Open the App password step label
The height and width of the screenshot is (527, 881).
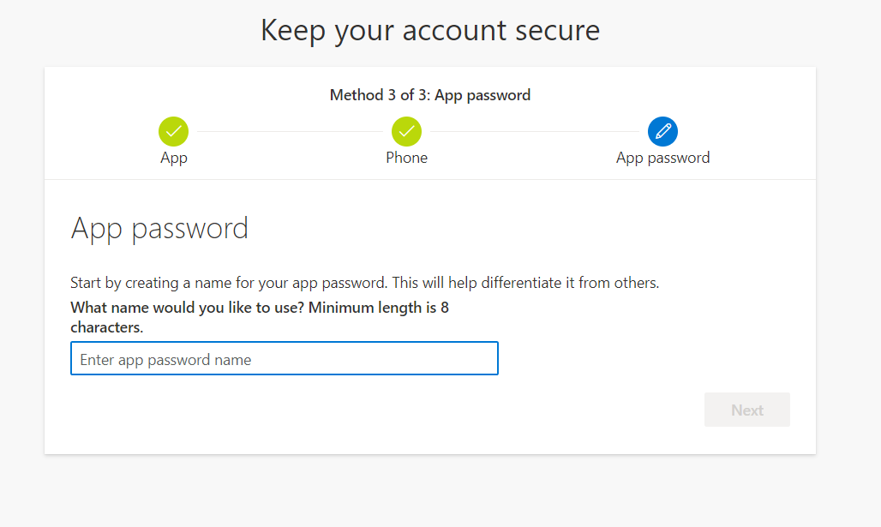pyautogui.click(x=662, y=158)
